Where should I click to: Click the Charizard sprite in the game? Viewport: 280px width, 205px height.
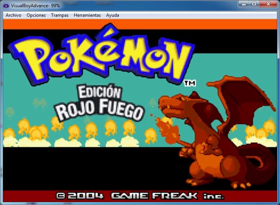click(217, 132)
